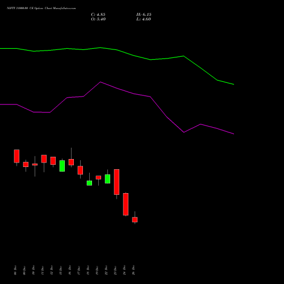Click the tall red candlestick for 23 Dec
The image size is (284, 284).
116,182
